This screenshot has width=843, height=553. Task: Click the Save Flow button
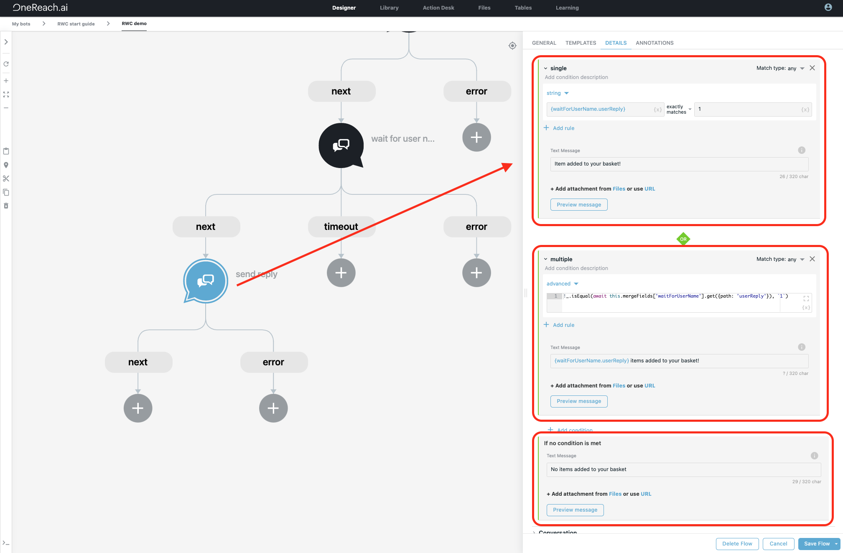pyautogui.click(x=816, y=544)
